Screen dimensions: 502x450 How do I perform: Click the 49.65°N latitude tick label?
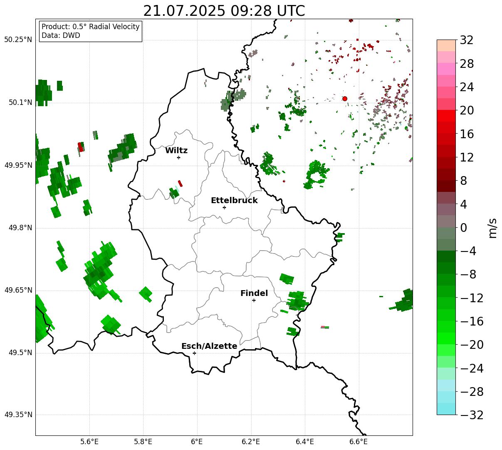(x=18, y=290)
